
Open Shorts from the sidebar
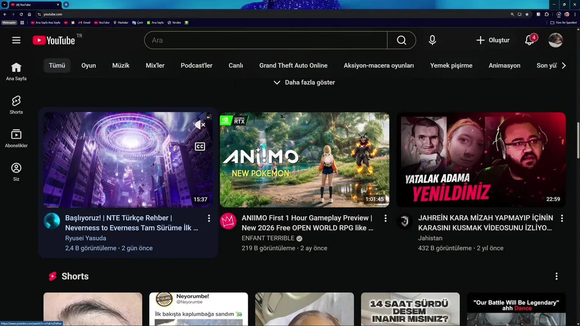16,105
